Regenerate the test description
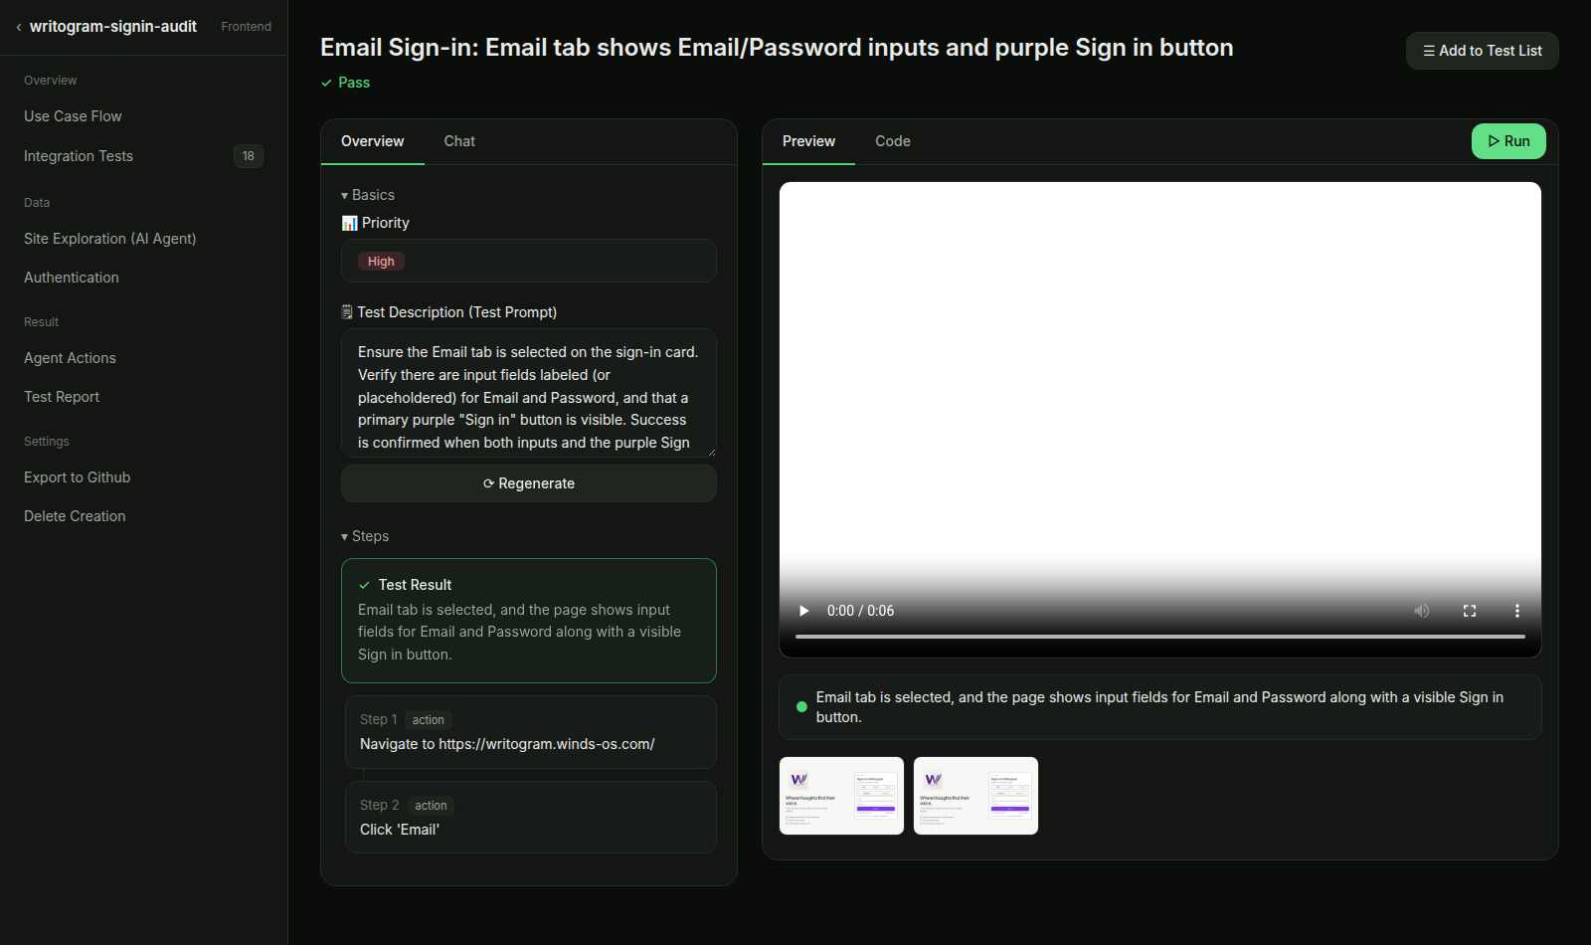This screenshot has width=1591, height=945. click(x=529, y=483)
